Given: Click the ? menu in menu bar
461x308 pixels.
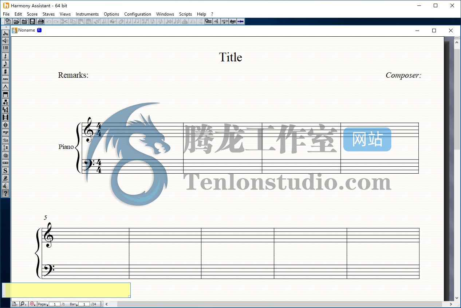Looking at the screenshot, I should (212, 14).
